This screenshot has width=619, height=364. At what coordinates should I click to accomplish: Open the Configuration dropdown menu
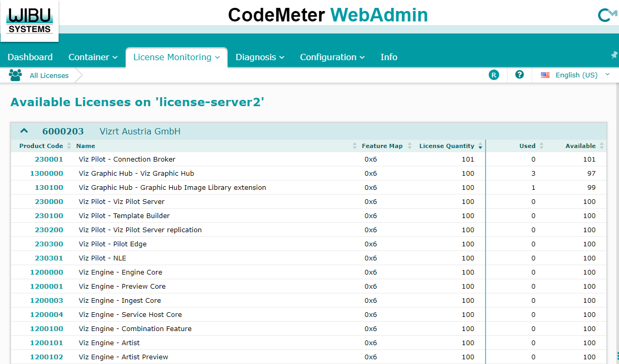pyautogui.click(x=332, y=58)
